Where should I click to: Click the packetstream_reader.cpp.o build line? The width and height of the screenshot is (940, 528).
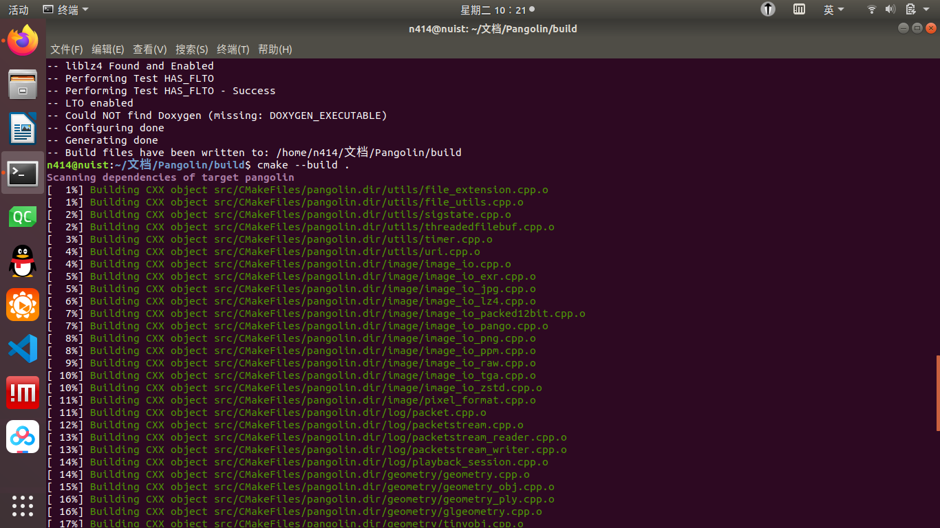[x=307, y=437]
